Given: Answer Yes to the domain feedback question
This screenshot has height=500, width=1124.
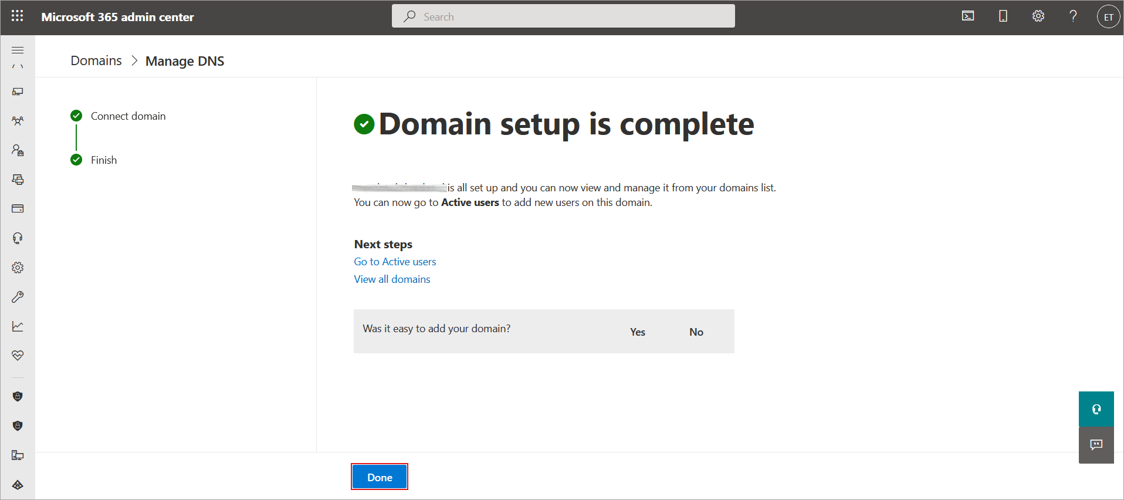Looking at the screenshot, I should [638, 332].
